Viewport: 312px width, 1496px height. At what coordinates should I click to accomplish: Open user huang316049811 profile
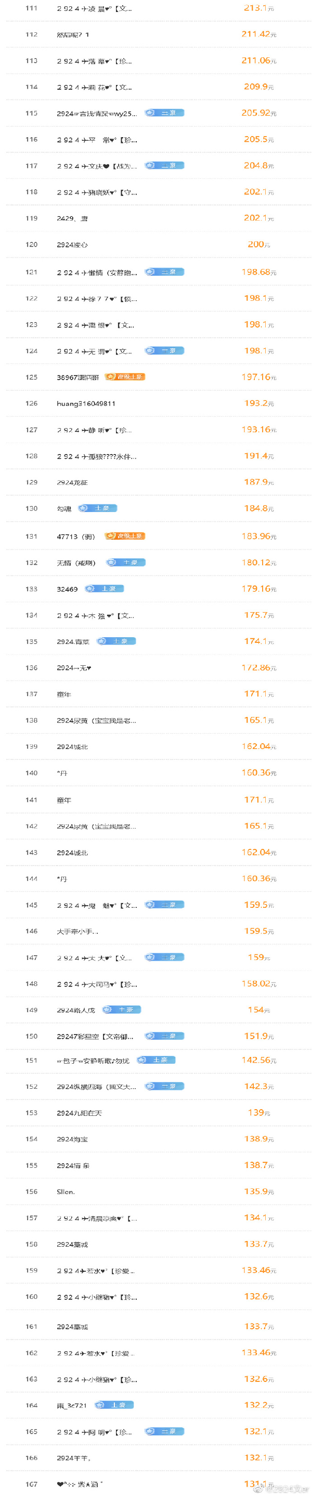point(86,404)
